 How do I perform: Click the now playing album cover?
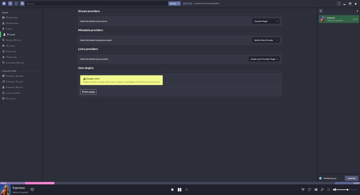point(5,190)
